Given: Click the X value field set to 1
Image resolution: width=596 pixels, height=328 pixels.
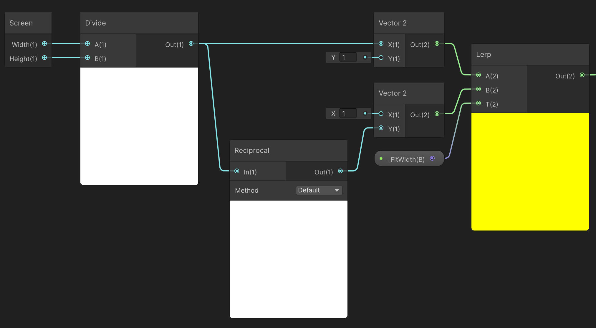Looking at the screenshot, I should (348, 113).
